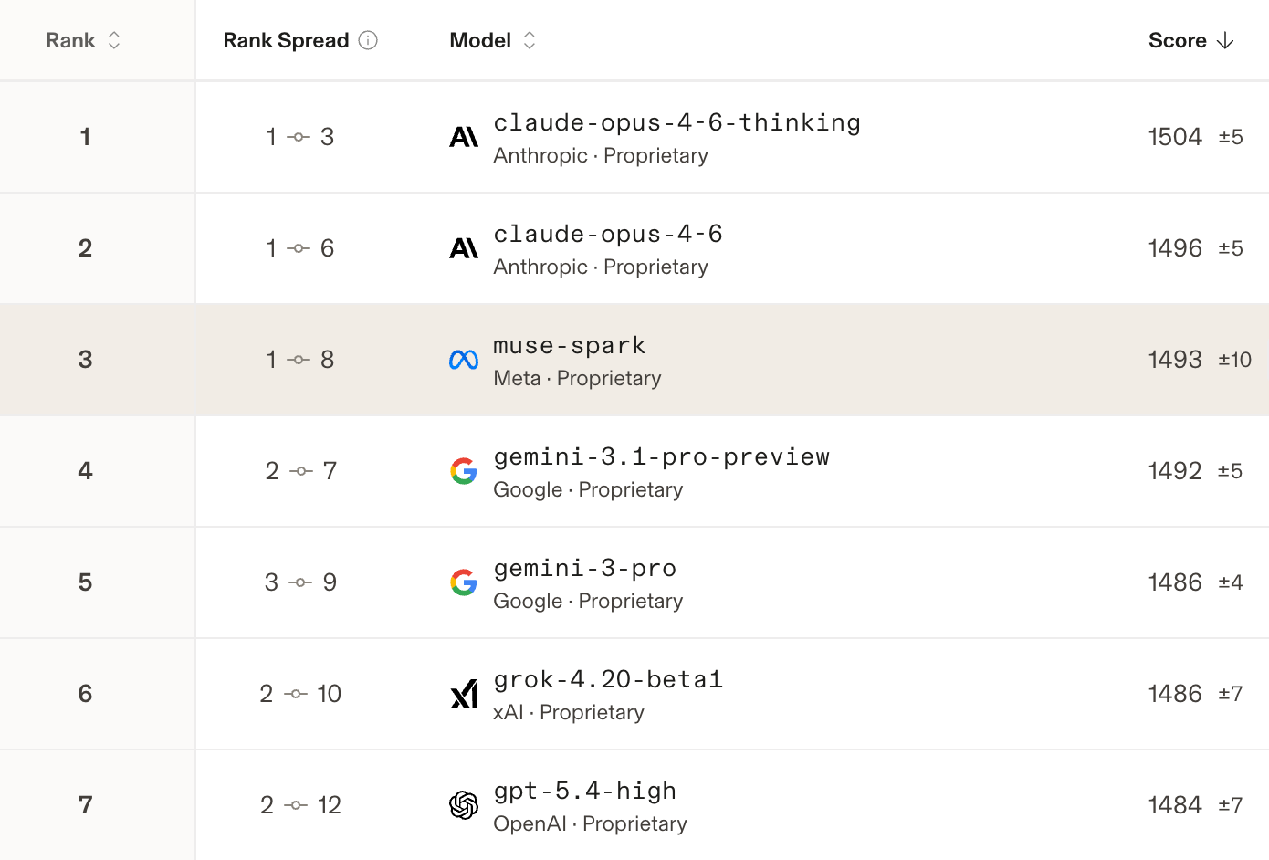Viewport: 1269px width, 860px height.
Task: Click the Rank Spread info icon
Action: point(368,40)
